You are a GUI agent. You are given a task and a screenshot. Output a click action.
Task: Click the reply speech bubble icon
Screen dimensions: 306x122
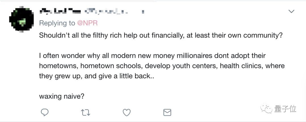(x=44, y=113)
